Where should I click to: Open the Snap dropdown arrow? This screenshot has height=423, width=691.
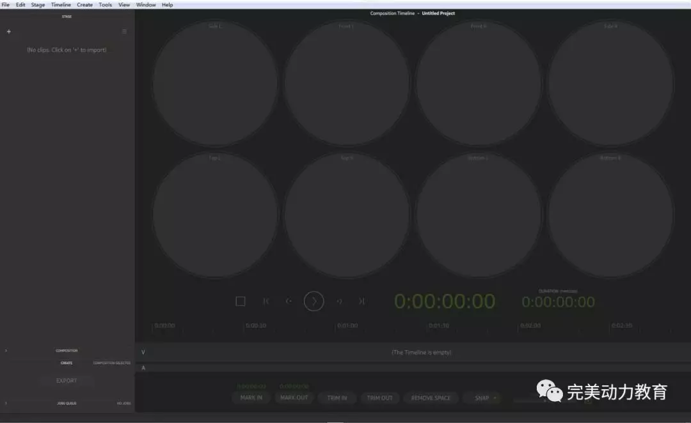pos(495,398)
